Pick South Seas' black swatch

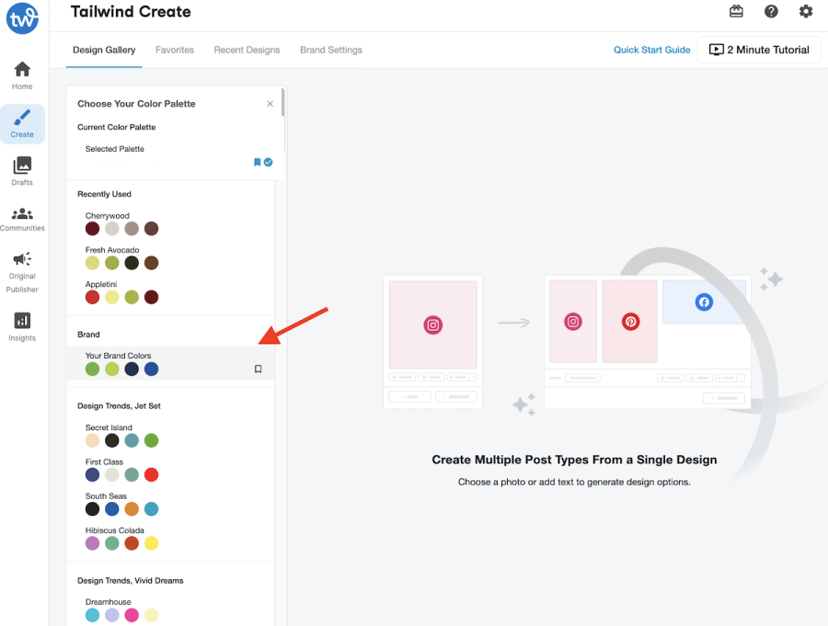92,509
